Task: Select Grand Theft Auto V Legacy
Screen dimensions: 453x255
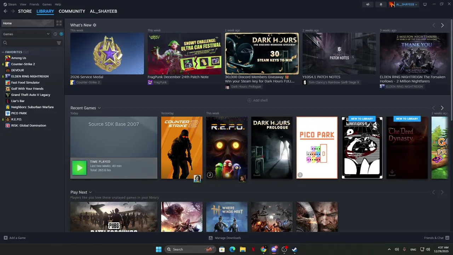Action: (31, 95)
